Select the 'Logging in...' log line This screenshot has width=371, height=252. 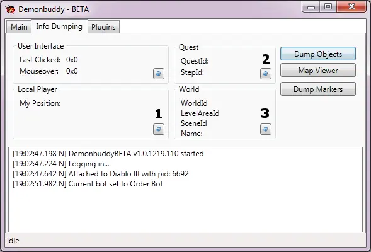point(61,164)
